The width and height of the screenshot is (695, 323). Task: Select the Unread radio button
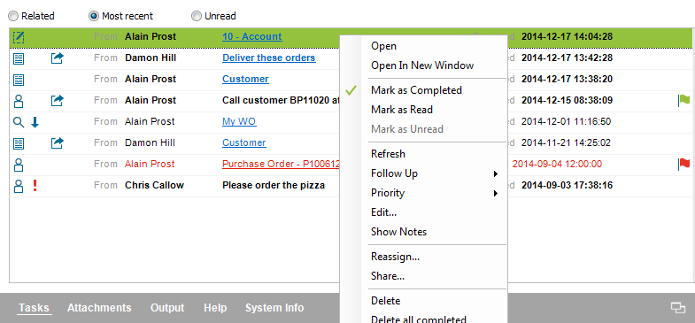197,17
